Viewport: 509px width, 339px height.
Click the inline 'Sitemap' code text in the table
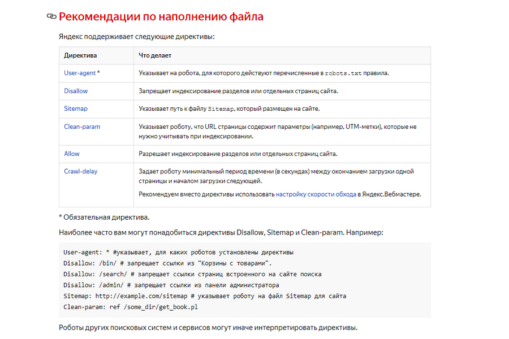pyautogui.click(x=221, y=108)
